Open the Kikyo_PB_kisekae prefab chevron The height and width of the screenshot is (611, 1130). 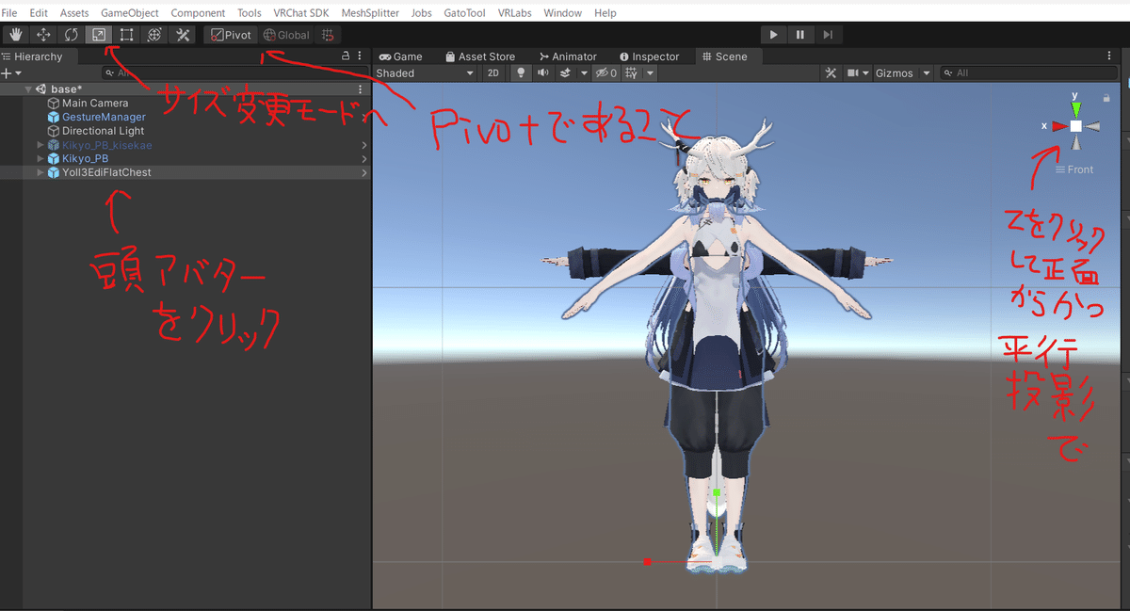click(x=364, y=145)
